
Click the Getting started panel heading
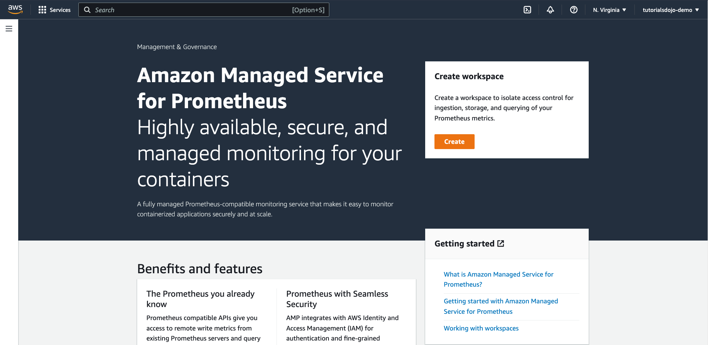click(464, 244)
